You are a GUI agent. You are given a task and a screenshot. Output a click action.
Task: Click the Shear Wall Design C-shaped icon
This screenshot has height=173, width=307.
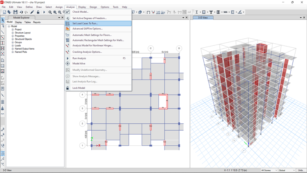pos(233,12)
